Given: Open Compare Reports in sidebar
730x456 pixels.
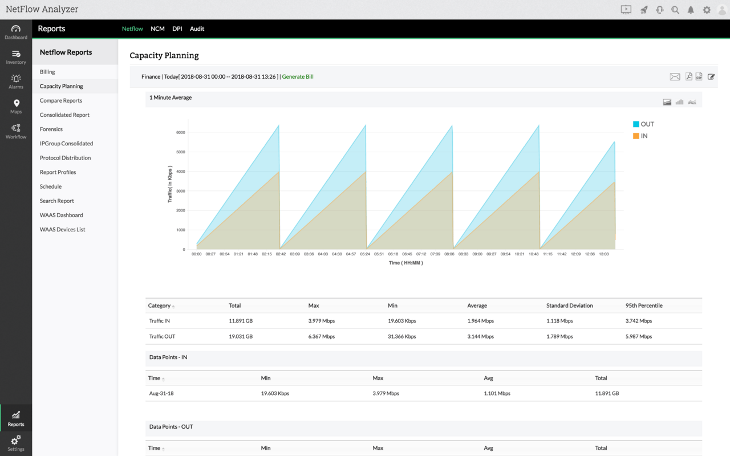Looking at the screenshot, I should (61, 101).
